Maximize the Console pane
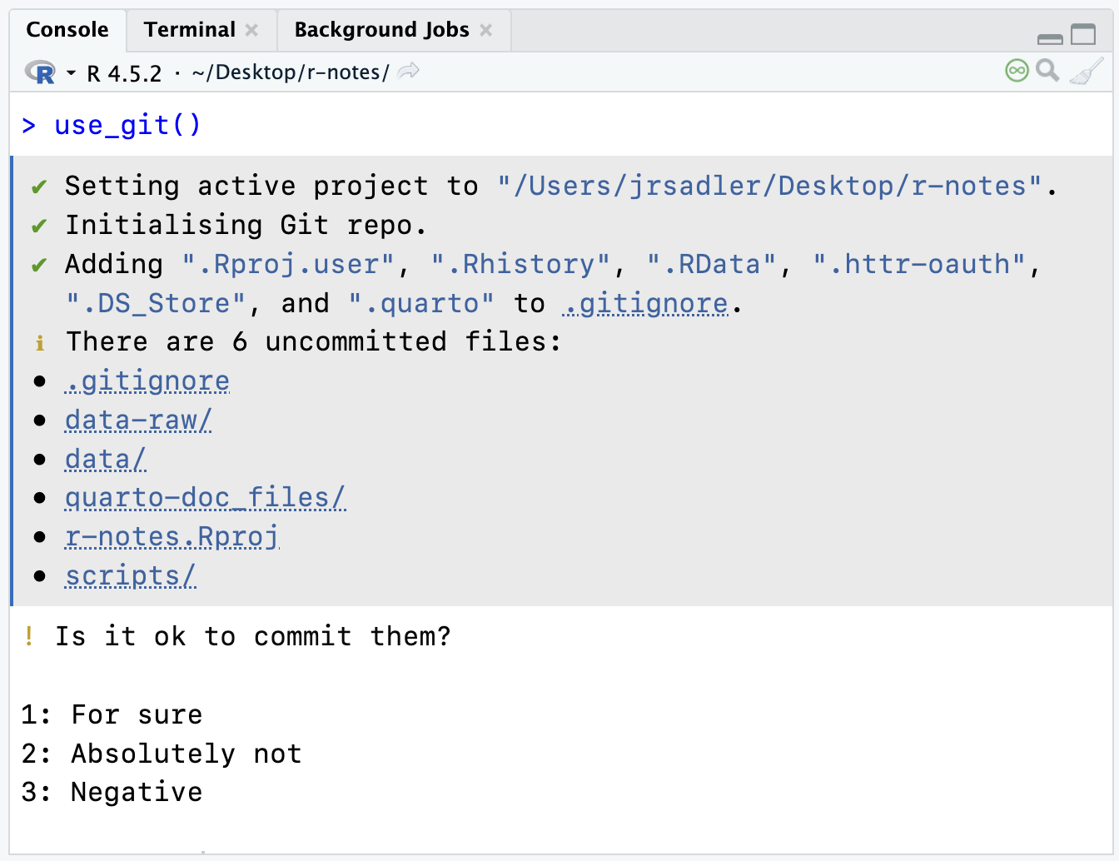The image size is (1119, 861). pyautogui.click(x=1083, y=33)
